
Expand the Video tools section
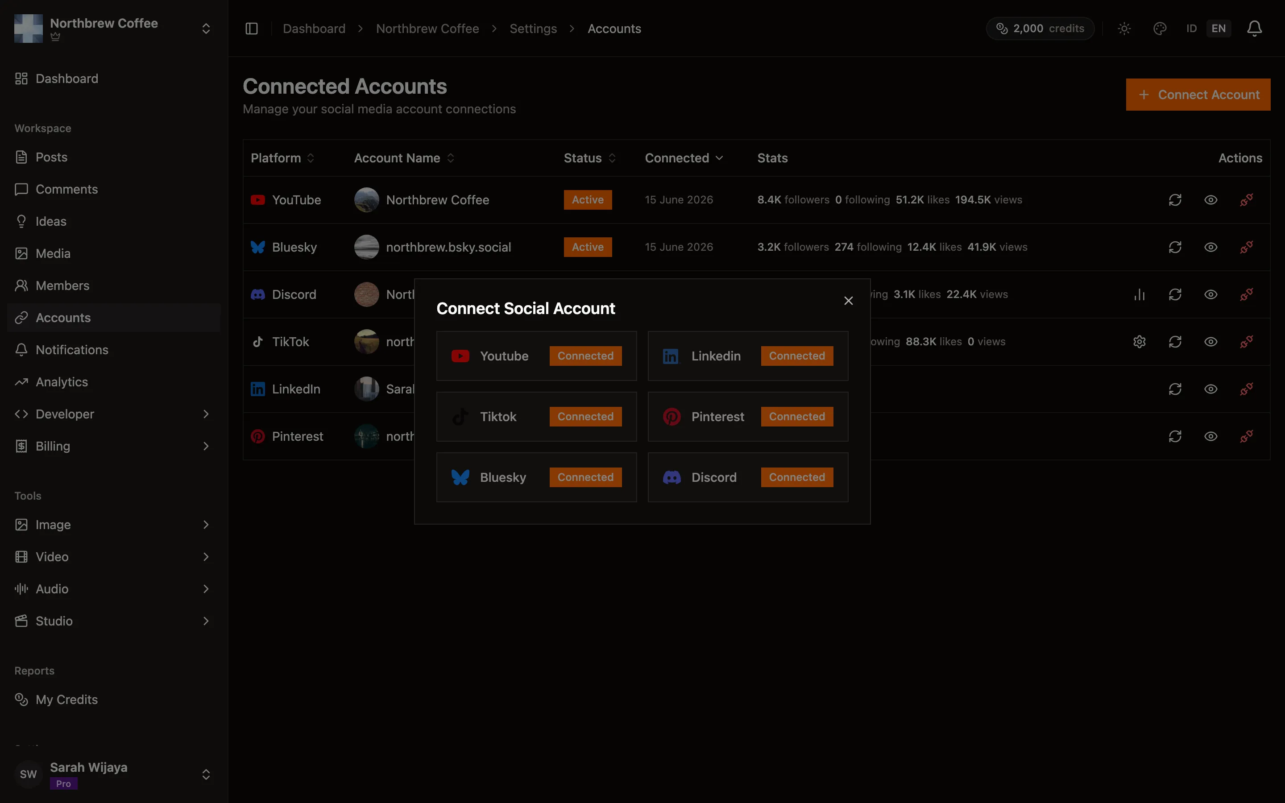click(x=114, y=557)
